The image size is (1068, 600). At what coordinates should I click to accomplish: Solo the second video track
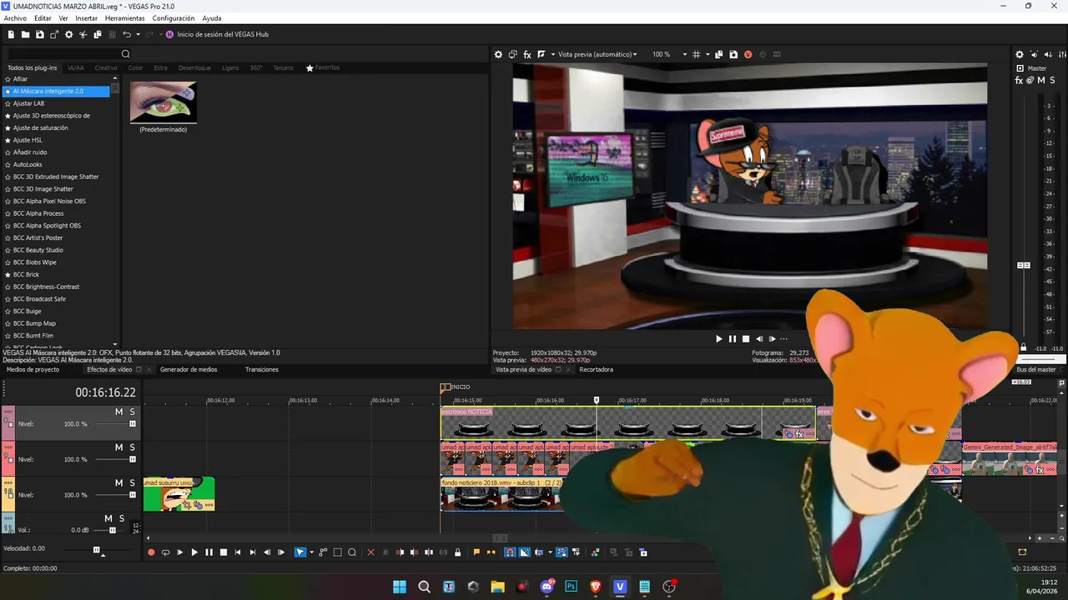(132, 447)
